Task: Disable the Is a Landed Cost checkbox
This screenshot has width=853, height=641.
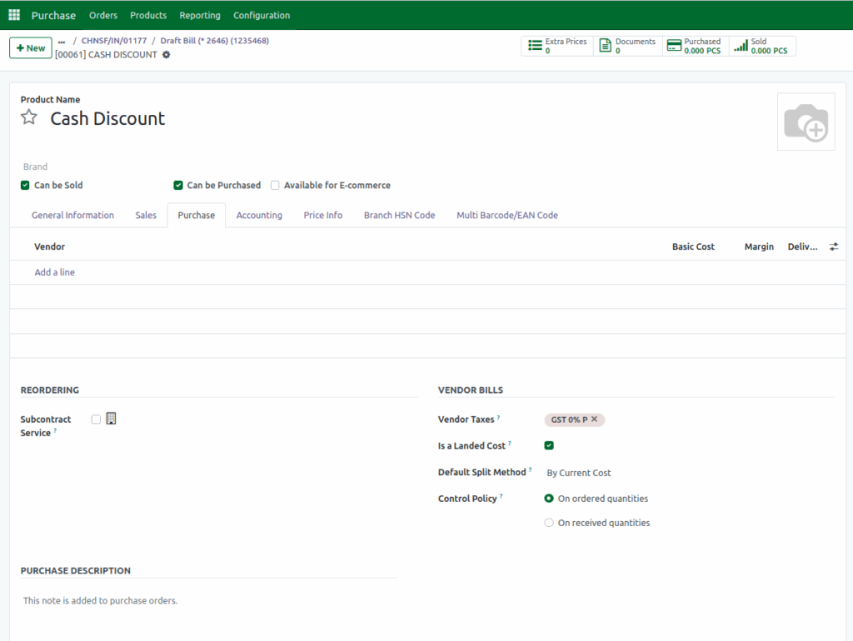Action: 549,445
